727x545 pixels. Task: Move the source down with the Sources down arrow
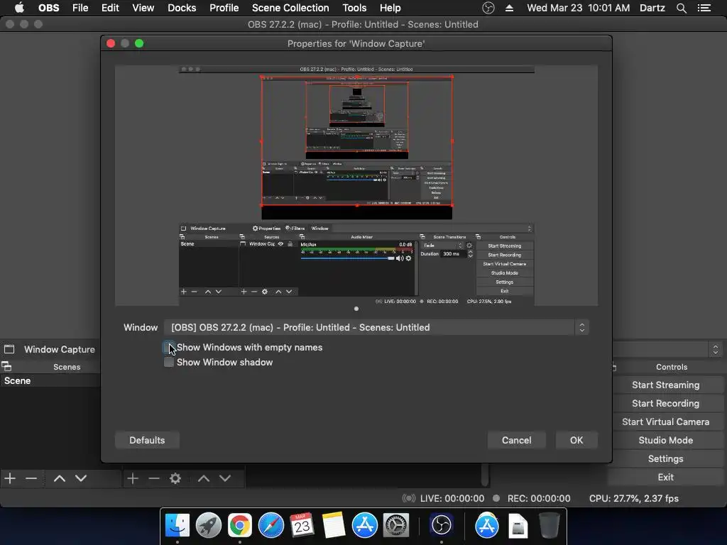(225, 478)
